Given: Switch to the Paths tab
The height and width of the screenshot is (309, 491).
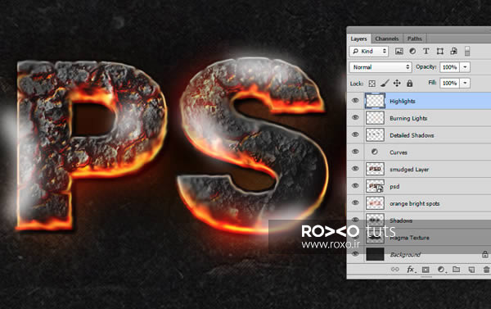Looking at the screenshot, I should coord(414,39).
